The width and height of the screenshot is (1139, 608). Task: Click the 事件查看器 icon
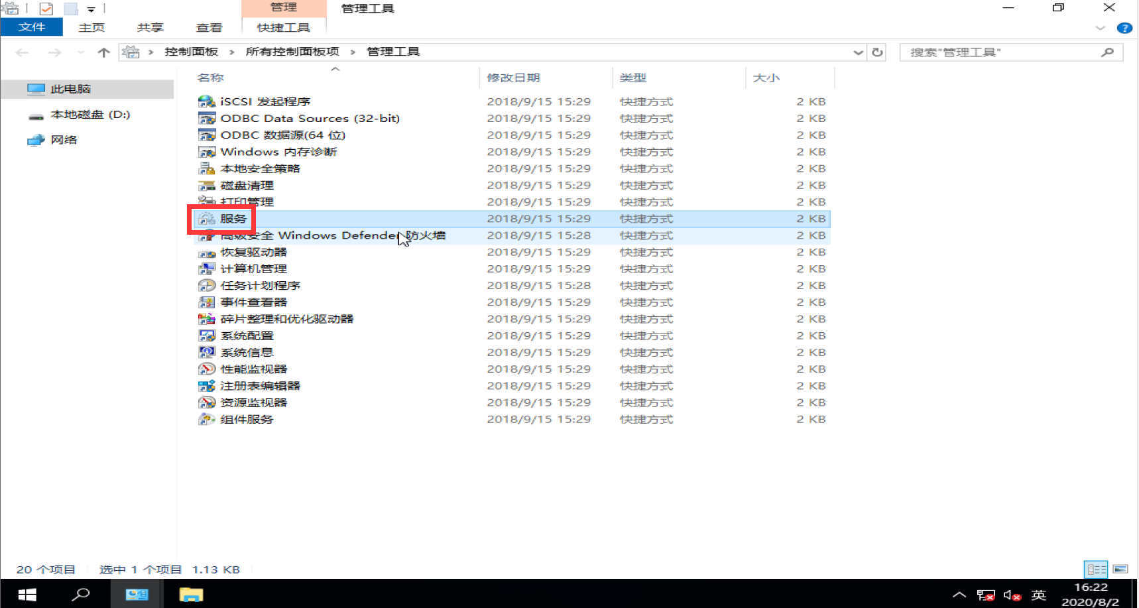click(x=207, y=302)
